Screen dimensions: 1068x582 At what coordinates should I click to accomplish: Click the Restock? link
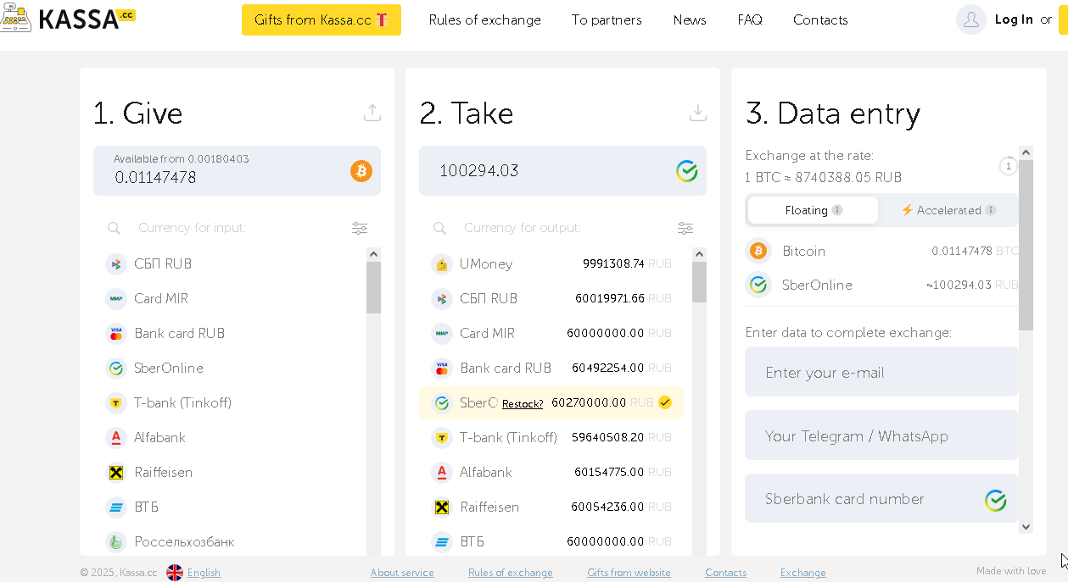coord(523,404)
